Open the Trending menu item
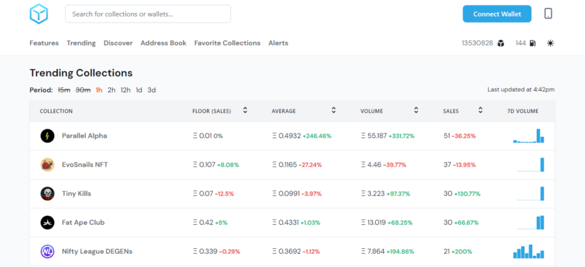 point(81,43)
